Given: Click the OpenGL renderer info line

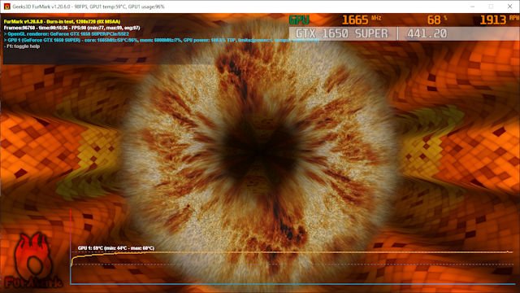Looking at the screenshot, I should [67, 34].
